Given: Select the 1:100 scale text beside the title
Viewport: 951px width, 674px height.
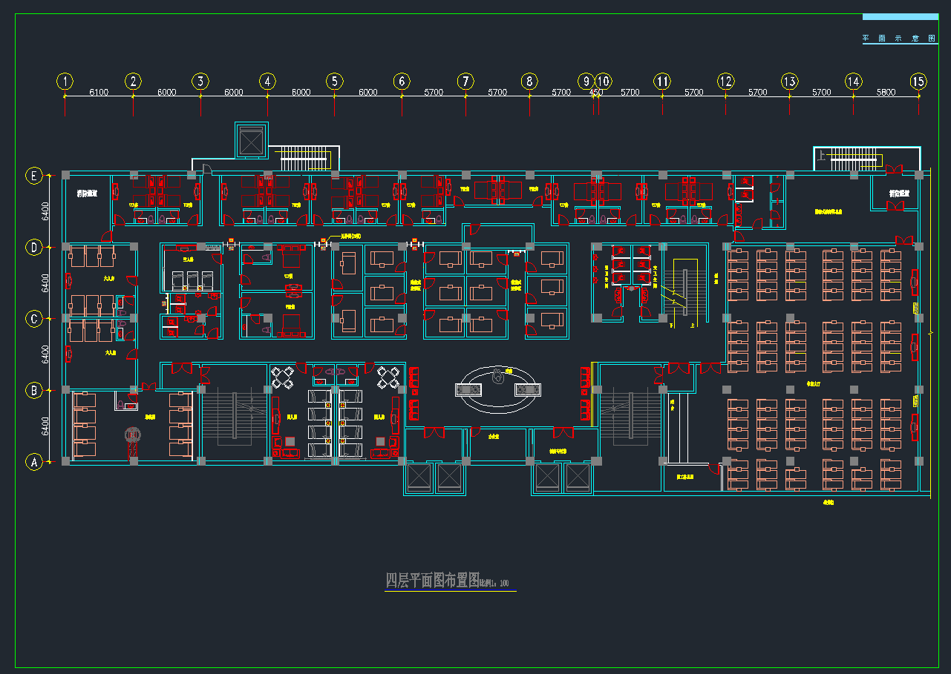Looking at the screenshot, I should (495, 583).
